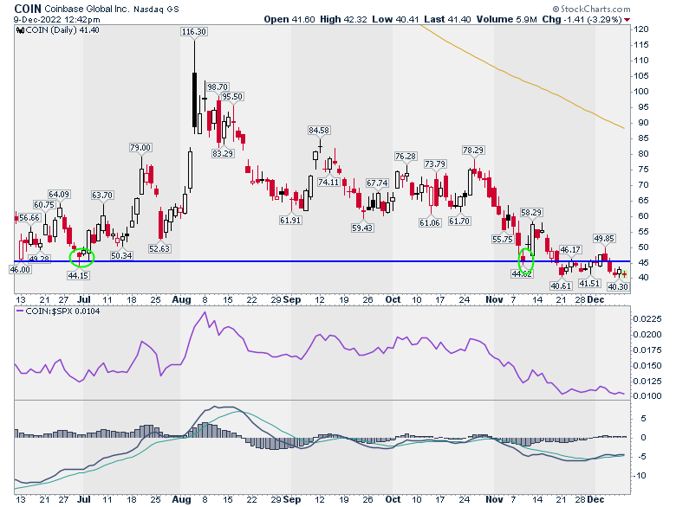Click the Oct label on the price axis
Screen dimensions: 676x507
pos(393,300)
